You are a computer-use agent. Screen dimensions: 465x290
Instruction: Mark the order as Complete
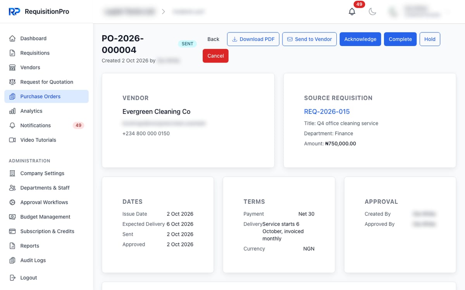400,39
